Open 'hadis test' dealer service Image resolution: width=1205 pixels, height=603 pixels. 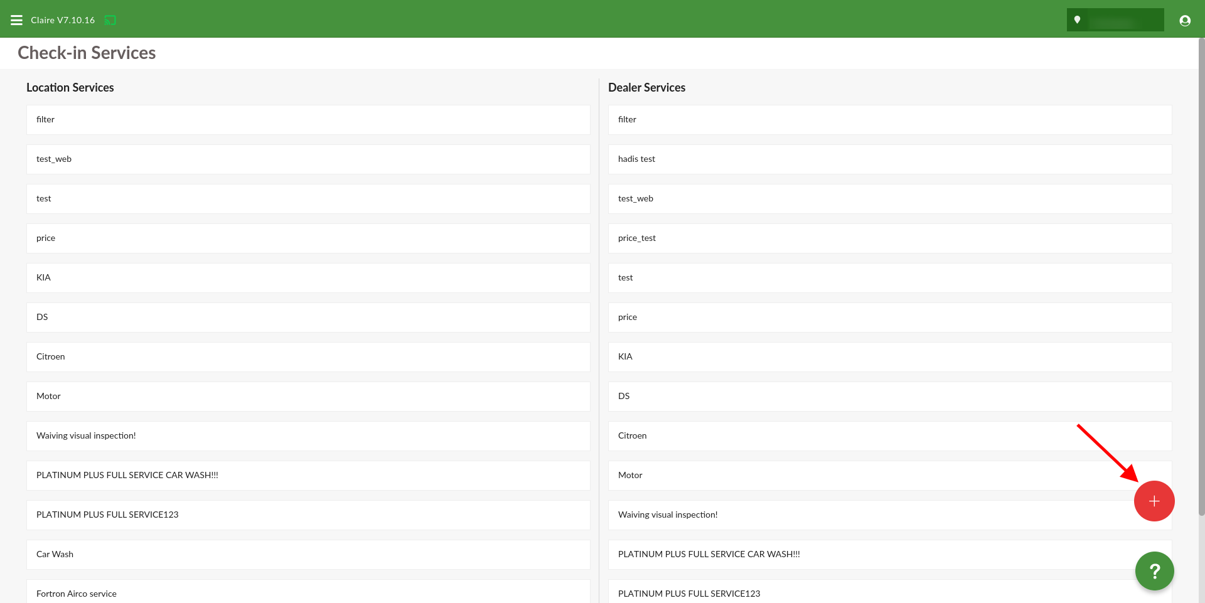point(889,159)
